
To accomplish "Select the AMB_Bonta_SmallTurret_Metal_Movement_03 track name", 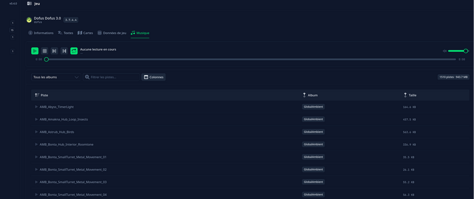I will coord(73,182).
